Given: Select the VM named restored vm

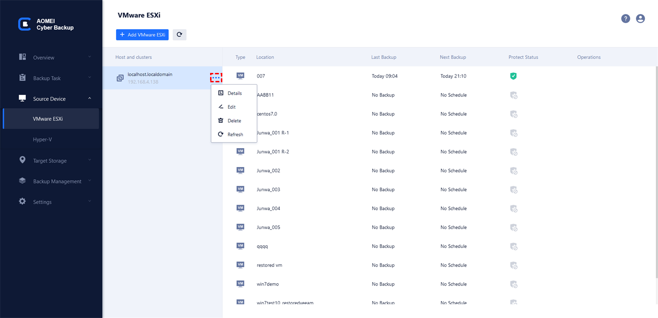Looking at the screenshot, I should click(269, 265).
